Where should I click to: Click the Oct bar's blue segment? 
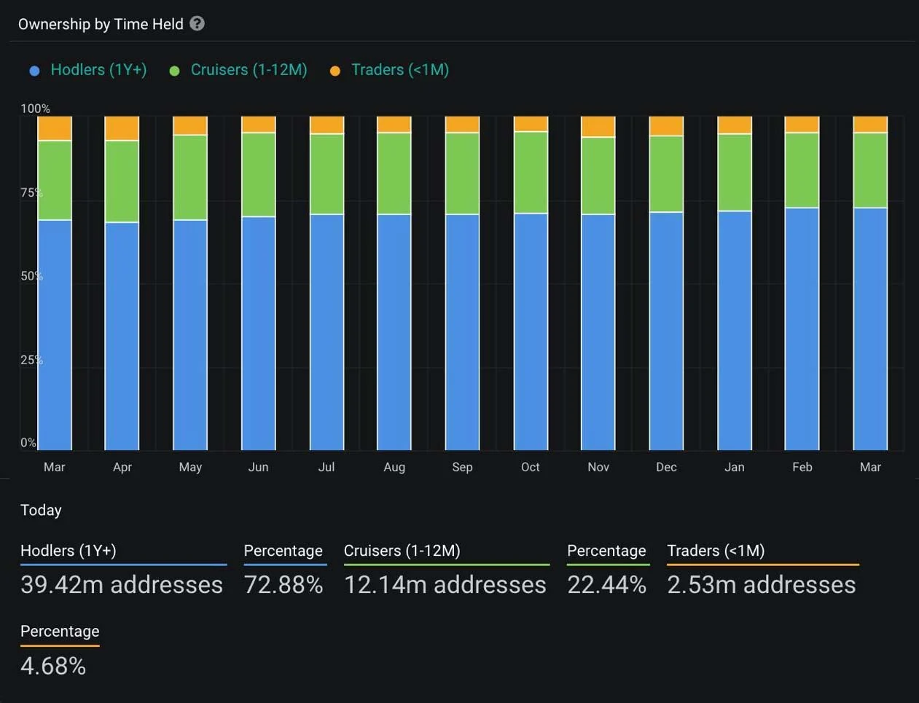click(x=531, y=331)
